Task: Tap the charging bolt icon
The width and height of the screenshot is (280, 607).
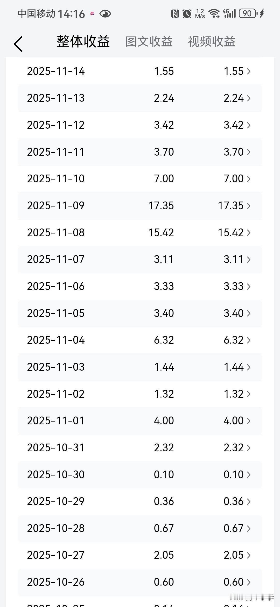Action: pyautogui.click(x=262, y=13)
